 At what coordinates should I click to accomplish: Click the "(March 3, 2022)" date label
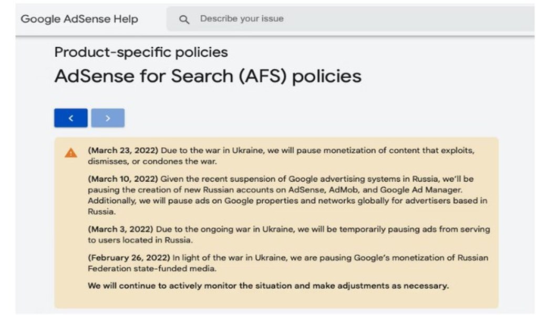(x=120, y=229)
